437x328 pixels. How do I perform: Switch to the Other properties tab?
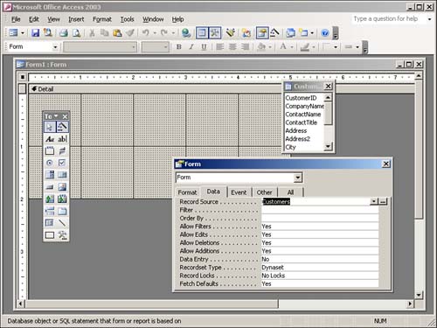[x=264, y=192]
